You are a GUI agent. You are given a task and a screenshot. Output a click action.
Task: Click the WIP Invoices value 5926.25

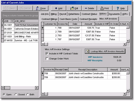(x=117, y=57)
